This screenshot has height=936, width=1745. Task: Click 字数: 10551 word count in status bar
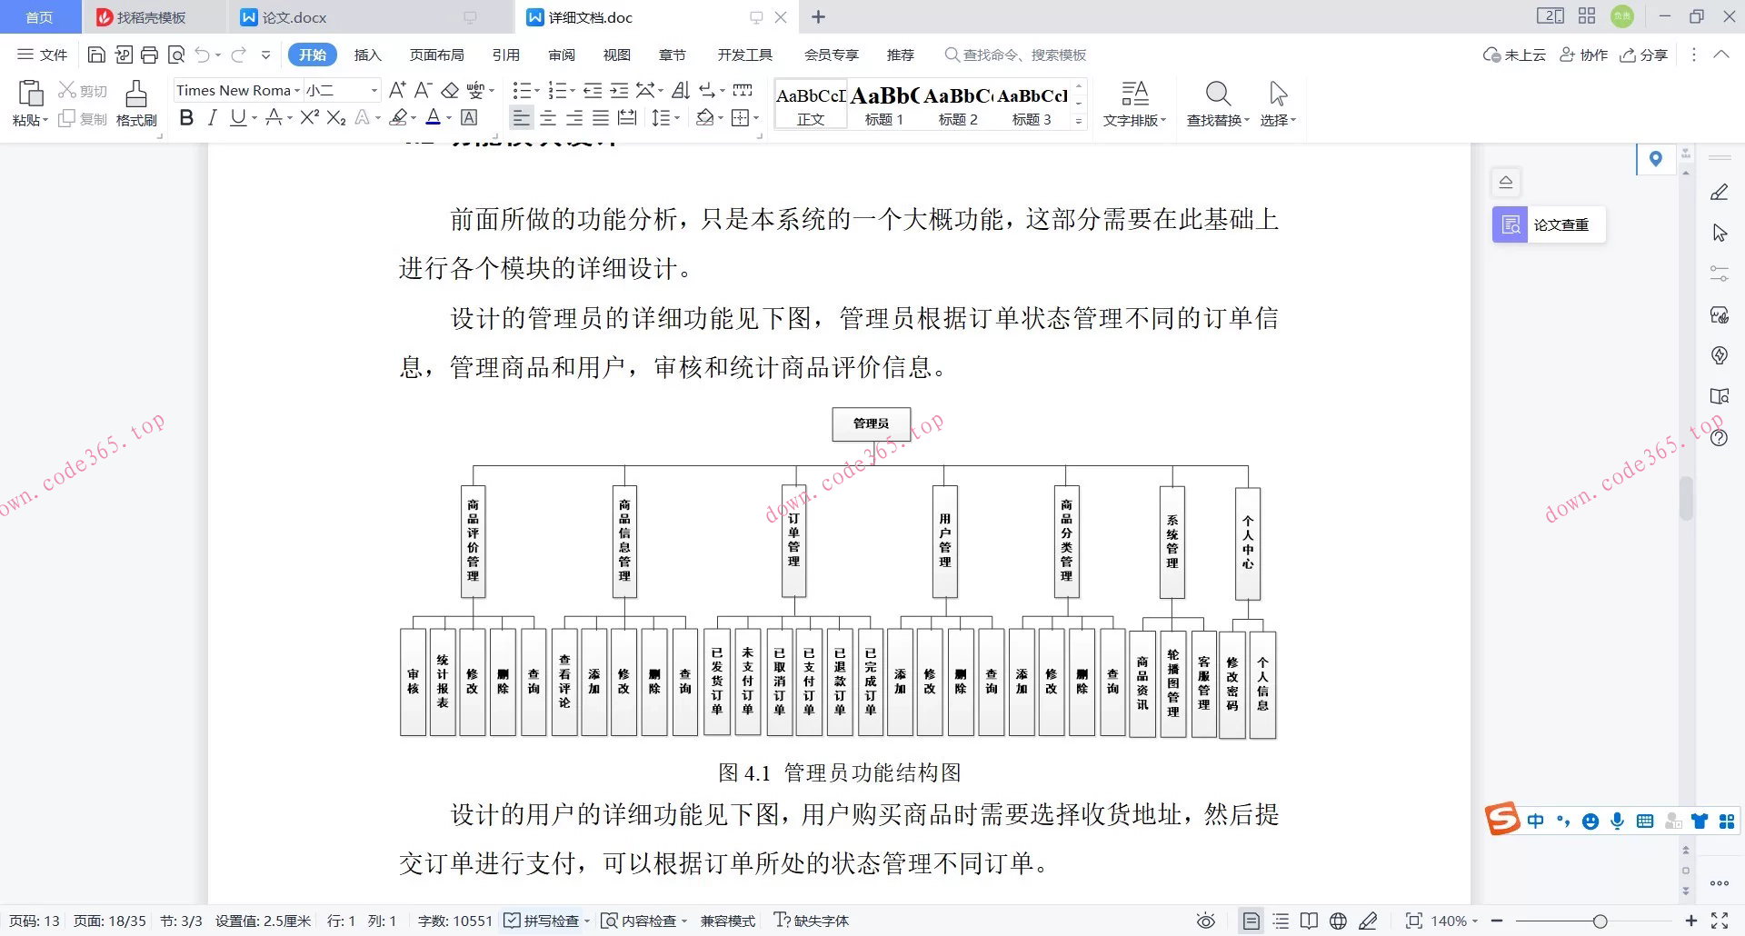454,921
